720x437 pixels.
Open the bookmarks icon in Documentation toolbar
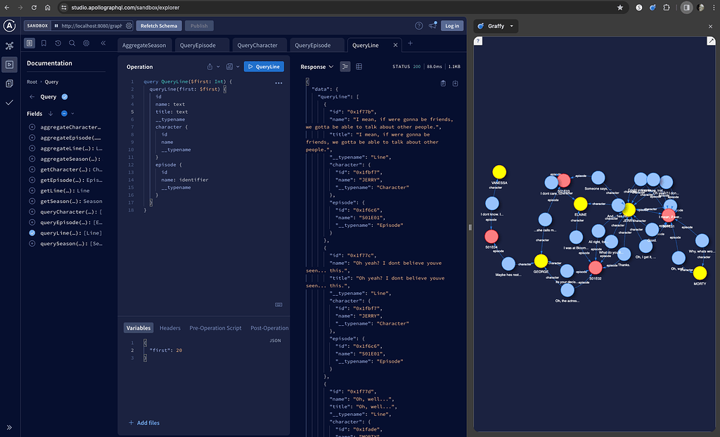click(44, 43)
